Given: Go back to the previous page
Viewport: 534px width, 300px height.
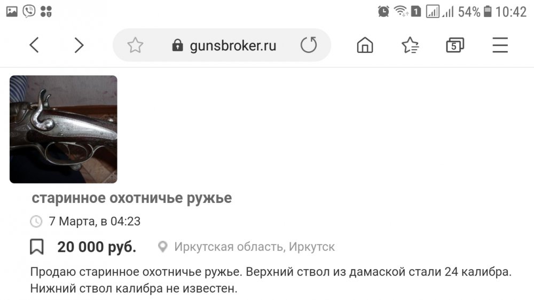Looking at the screenshot, I should pyautogui.click(x=34, y=45).
